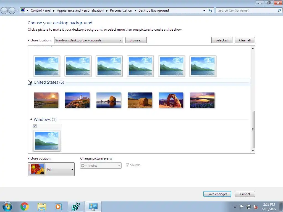This screenshot has height=212, width=283.
Task: Click the United States (6) group header
Action: click(x=139, y=82)
